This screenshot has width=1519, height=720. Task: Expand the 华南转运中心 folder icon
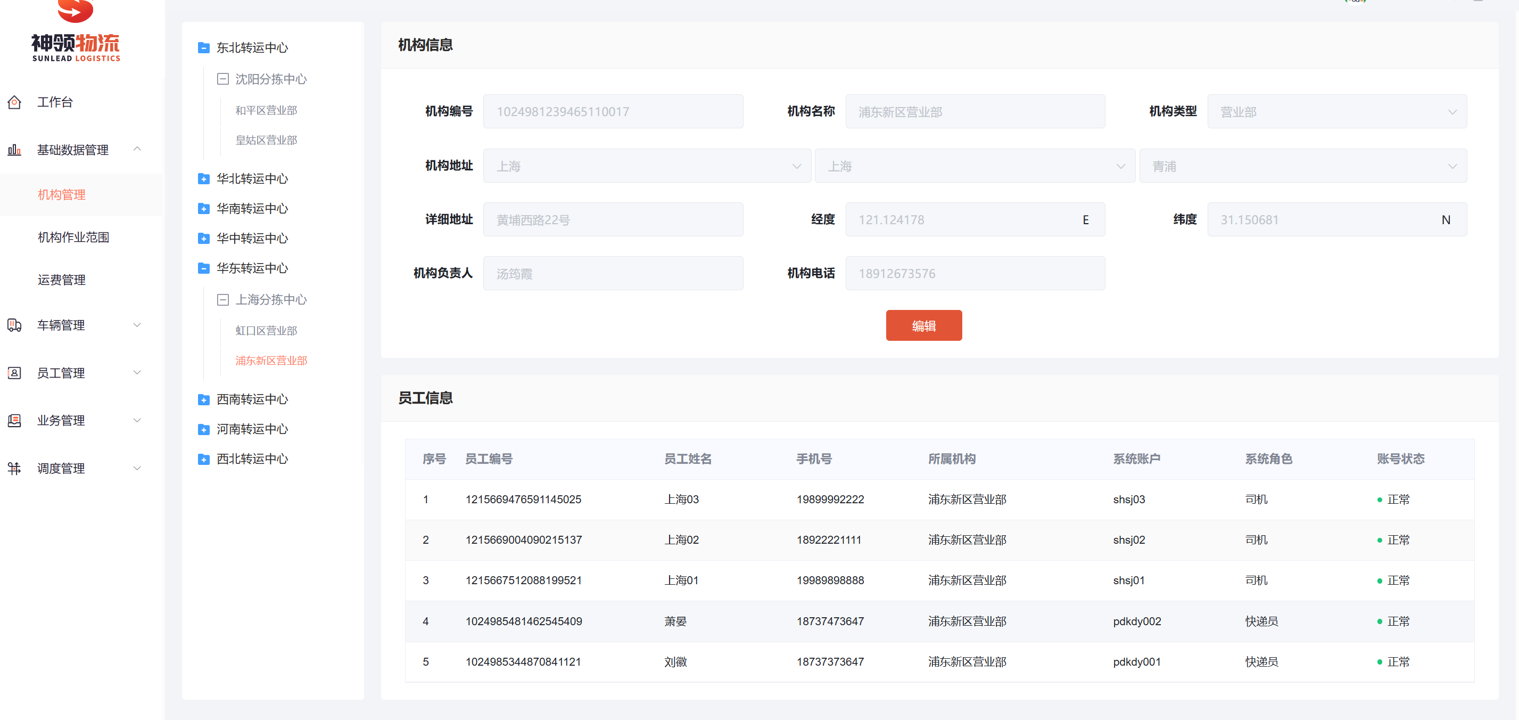203,208
